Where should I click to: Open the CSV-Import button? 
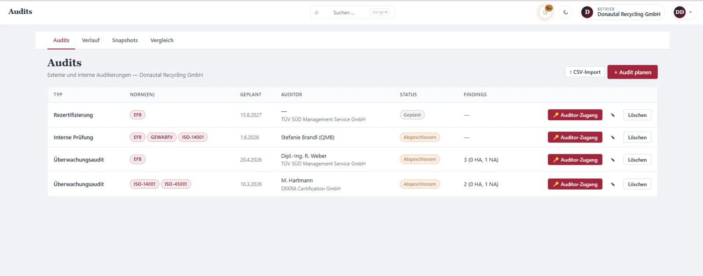[x=585, y=72]
